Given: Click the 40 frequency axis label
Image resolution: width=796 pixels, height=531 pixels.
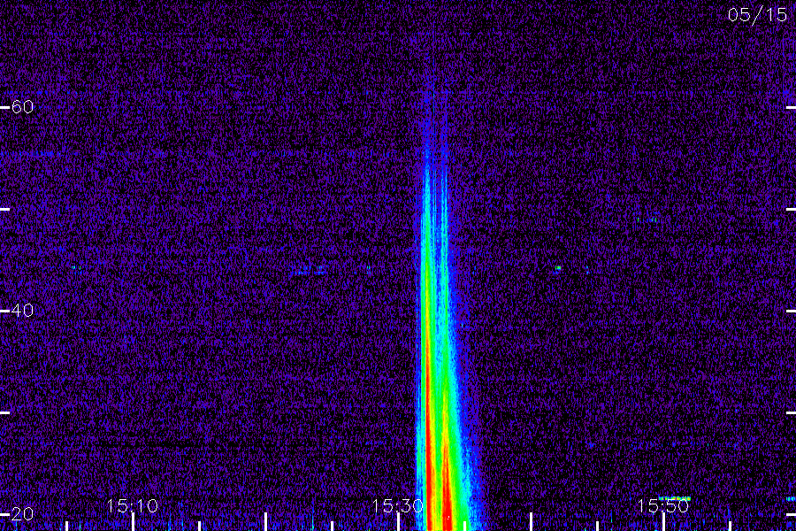Looking at the screenshot, I should pos(22,310).
